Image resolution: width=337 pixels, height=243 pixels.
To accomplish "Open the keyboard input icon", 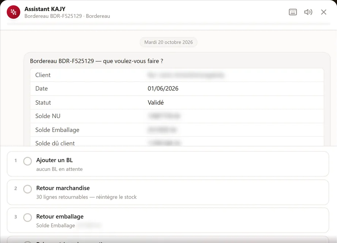I will tap(293, 12).
